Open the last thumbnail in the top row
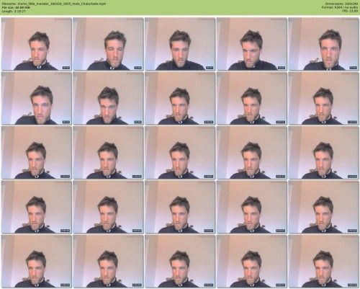The width and height of the screenshot is (360, 289). click(x=323, y=44)
